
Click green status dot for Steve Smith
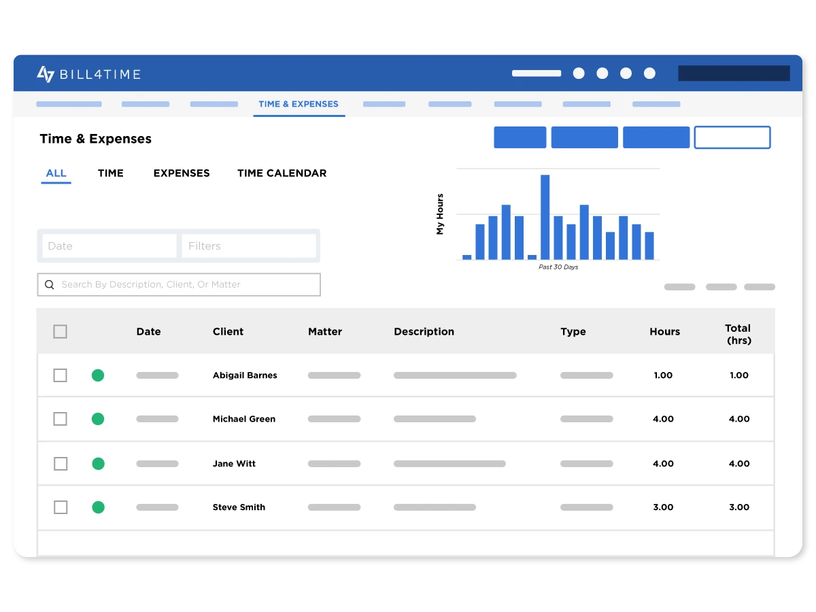coord(98,507)
